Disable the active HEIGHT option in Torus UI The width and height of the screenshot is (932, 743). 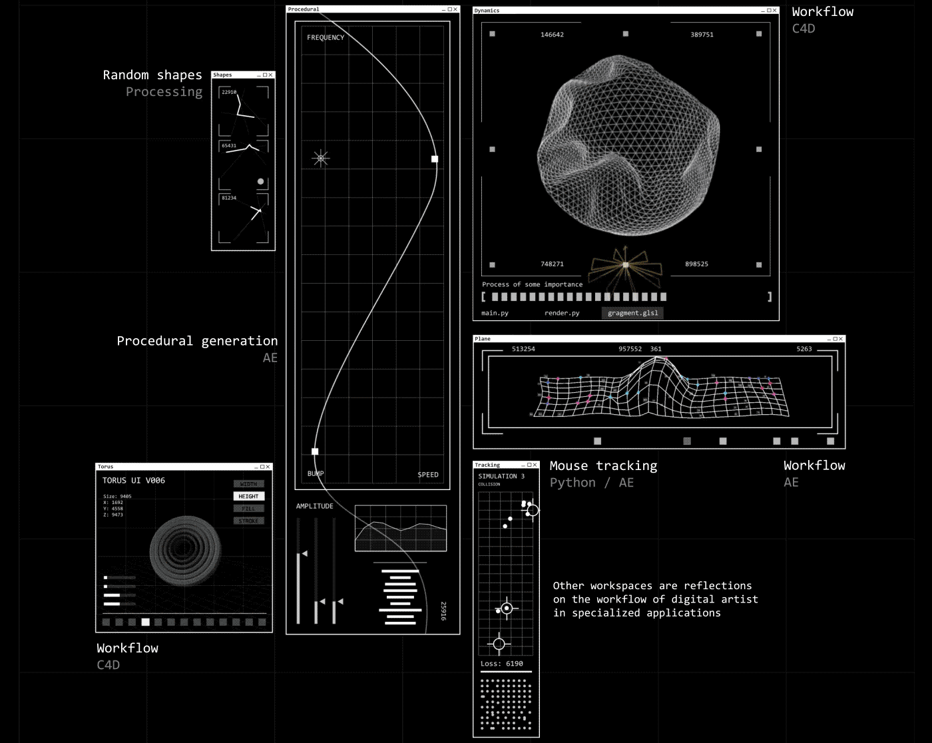[248, 496]
